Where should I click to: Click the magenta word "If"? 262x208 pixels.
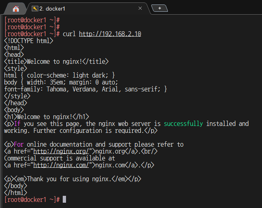(x=17, y=124)
